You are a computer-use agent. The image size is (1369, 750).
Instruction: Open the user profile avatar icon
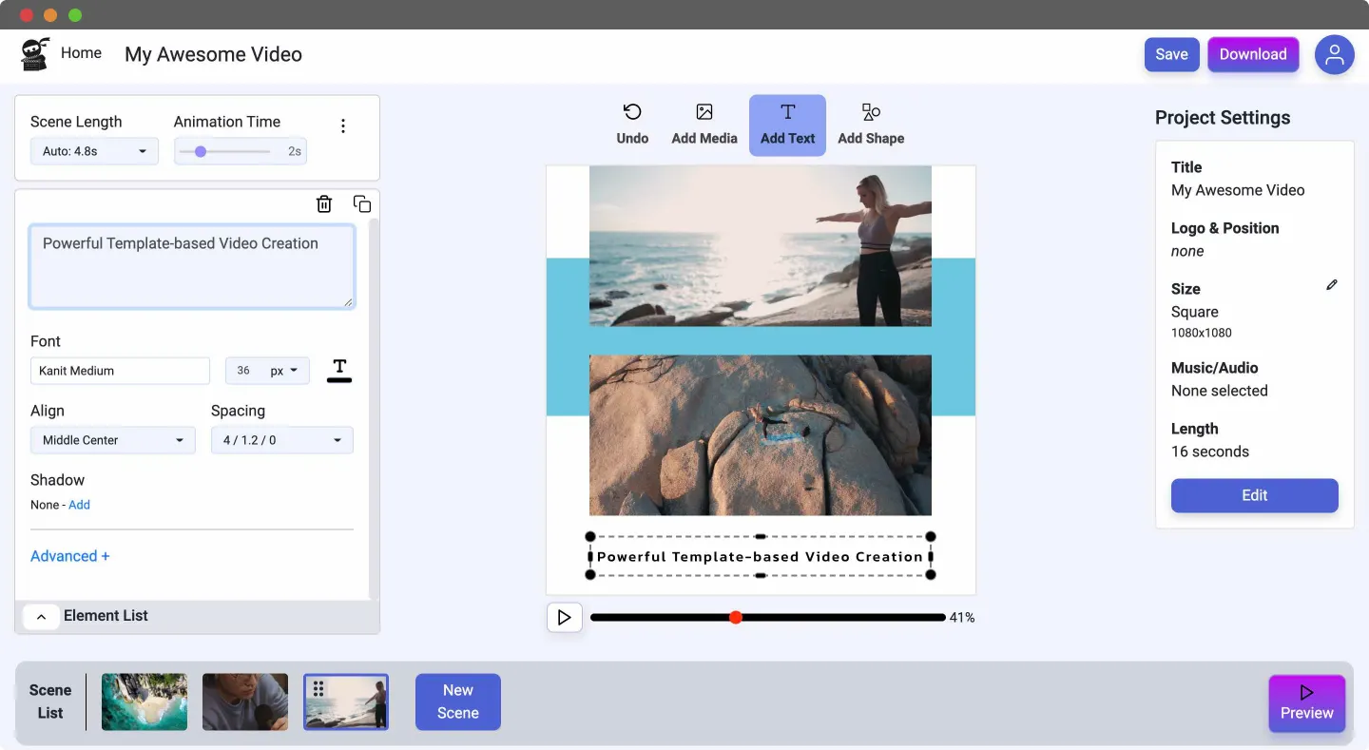coord(1334,55)
